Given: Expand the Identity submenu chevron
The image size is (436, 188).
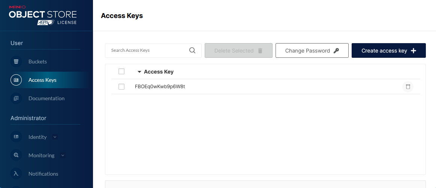Looking at the screenshot, I should pos(55,137).
